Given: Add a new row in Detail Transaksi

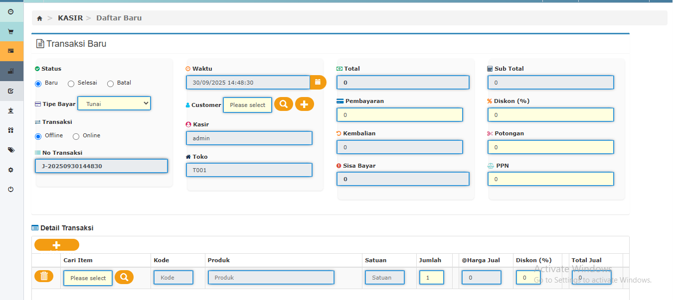Looking at the screenshot, I should (x=56, y=245).
